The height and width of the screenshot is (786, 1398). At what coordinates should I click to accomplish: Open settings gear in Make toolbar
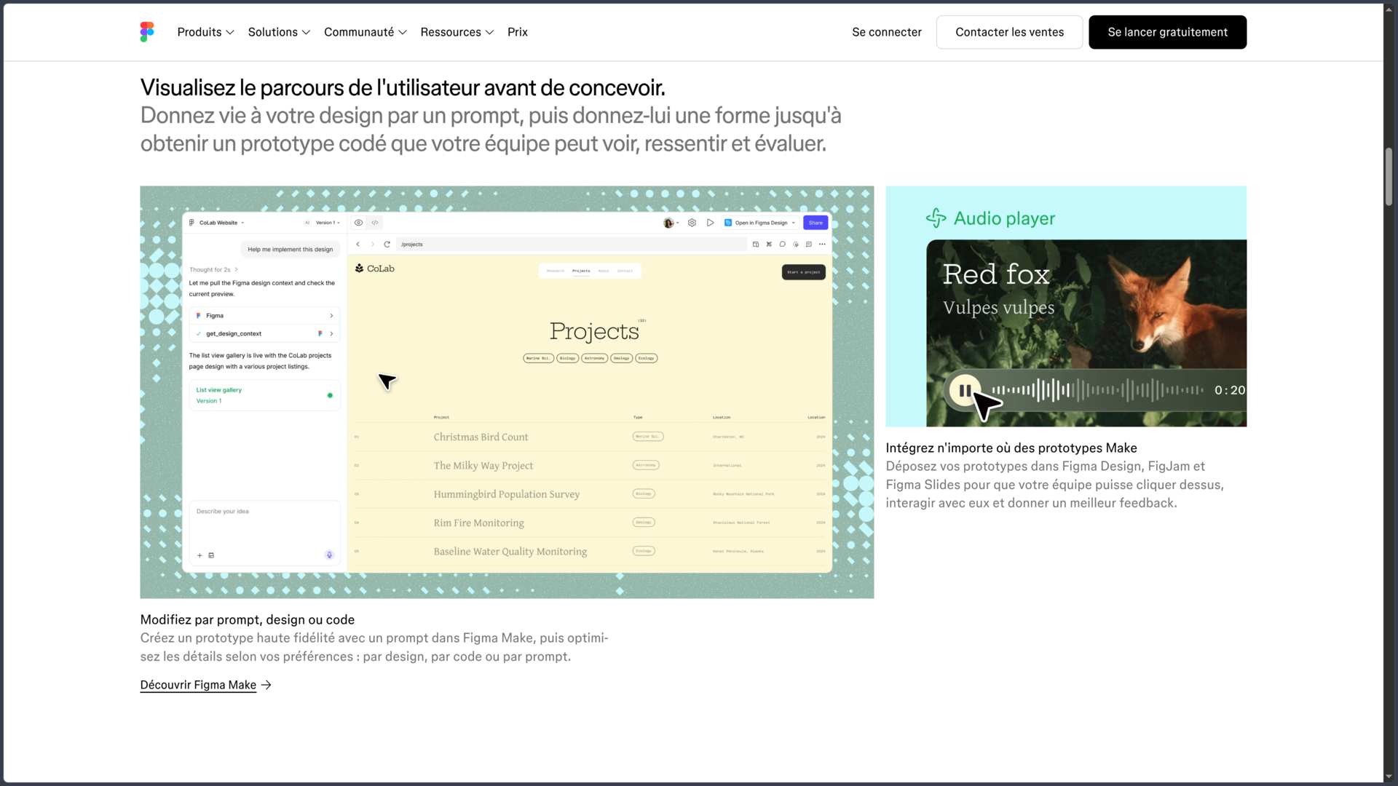[692, 223]
